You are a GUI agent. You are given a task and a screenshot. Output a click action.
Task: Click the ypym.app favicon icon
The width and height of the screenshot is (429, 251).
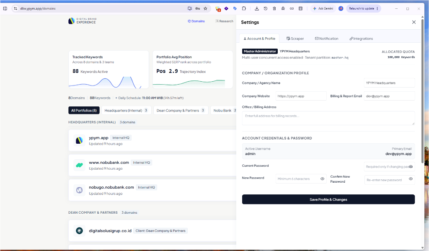(x=79, y=140)
